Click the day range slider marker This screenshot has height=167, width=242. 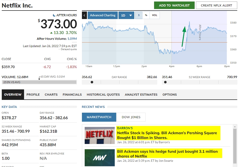coord(92,82)
